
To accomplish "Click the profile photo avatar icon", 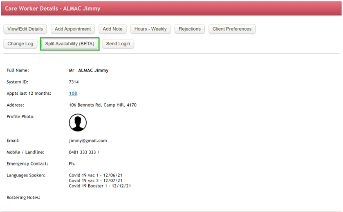I will pos(78,123).
